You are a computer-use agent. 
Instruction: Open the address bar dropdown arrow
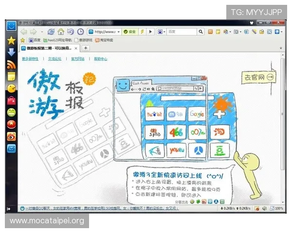tap(118, 32)
